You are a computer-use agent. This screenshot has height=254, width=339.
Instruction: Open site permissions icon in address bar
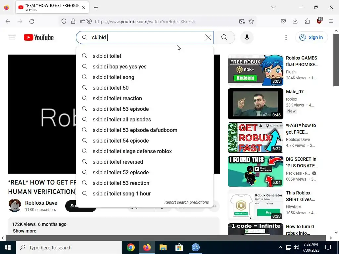pos(82,21)
